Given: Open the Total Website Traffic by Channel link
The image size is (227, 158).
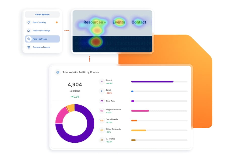Looking at the screenshot, I should (81, 72).
